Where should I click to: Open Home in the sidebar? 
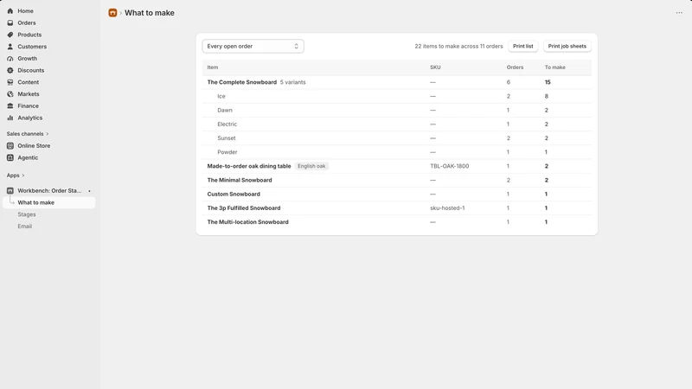tap(25, 11)
